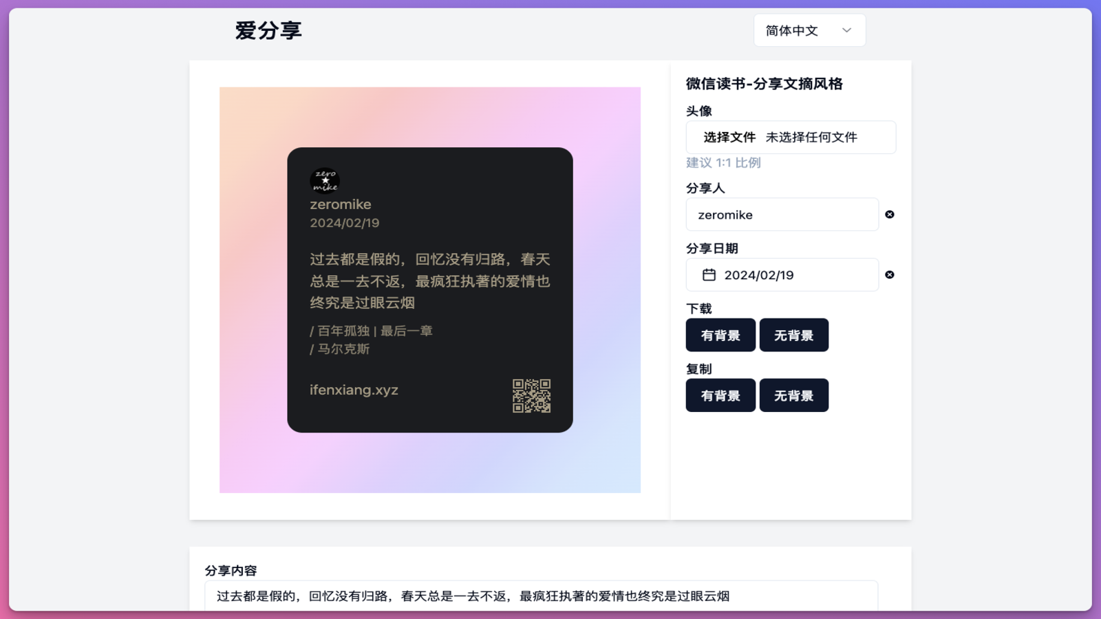This screenshot has height=619, width=1101.
Task: Choose 有背景 under 复制
Action: (720, 395)
